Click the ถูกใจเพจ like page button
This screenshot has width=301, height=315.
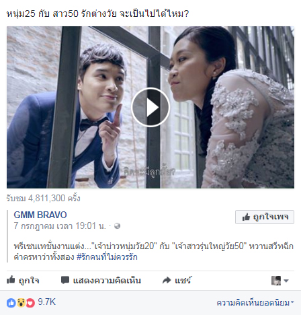265,217
